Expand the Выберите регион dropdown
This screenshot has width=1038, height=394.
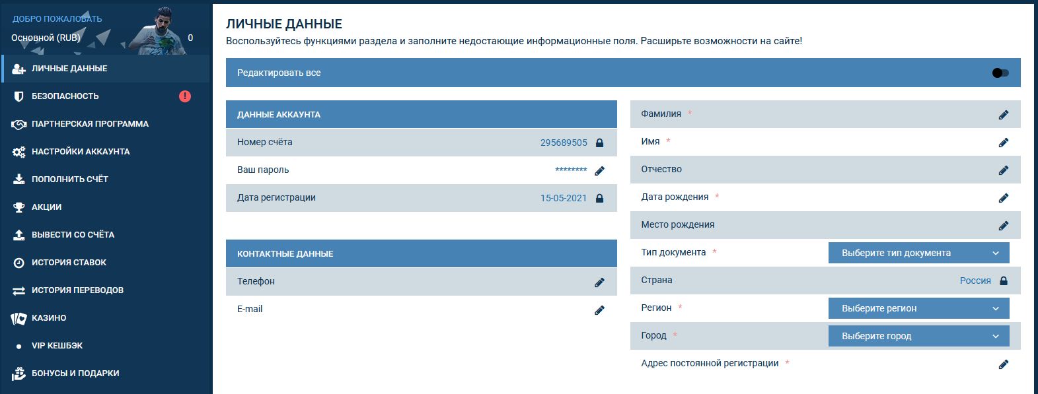(x=918, y=308)
